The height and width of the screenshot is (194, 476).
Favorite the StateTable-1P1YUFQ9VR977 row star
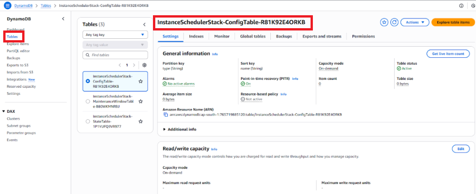click(140, 121)
